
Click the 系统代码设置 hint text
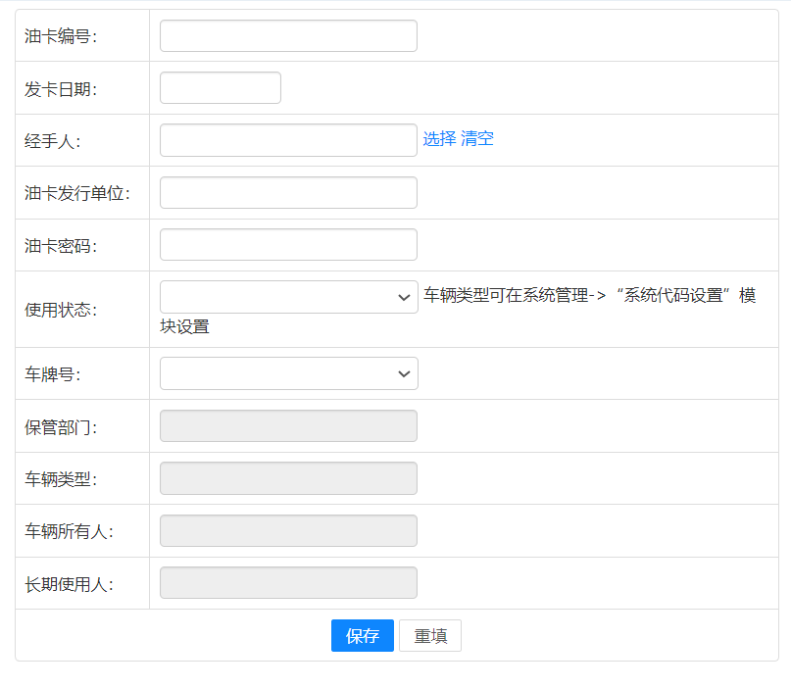[x=674, y=296]
